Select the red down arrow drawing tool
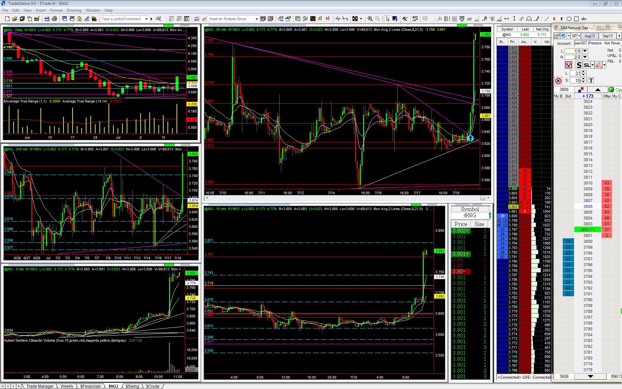This screenshot has width=622, height=389. pyautogui.click(x=554, y=19)
